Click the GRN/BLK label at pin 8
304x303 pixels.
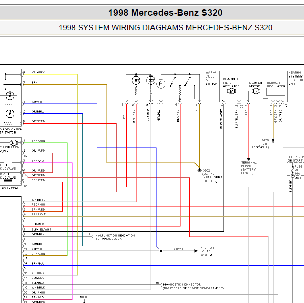38,234
